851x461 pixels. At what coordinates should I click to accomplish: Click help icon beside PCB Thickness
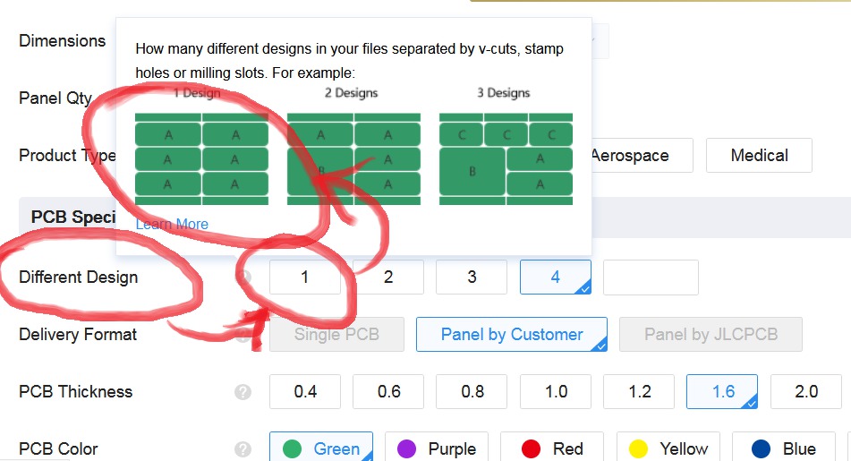click(243, 392)
